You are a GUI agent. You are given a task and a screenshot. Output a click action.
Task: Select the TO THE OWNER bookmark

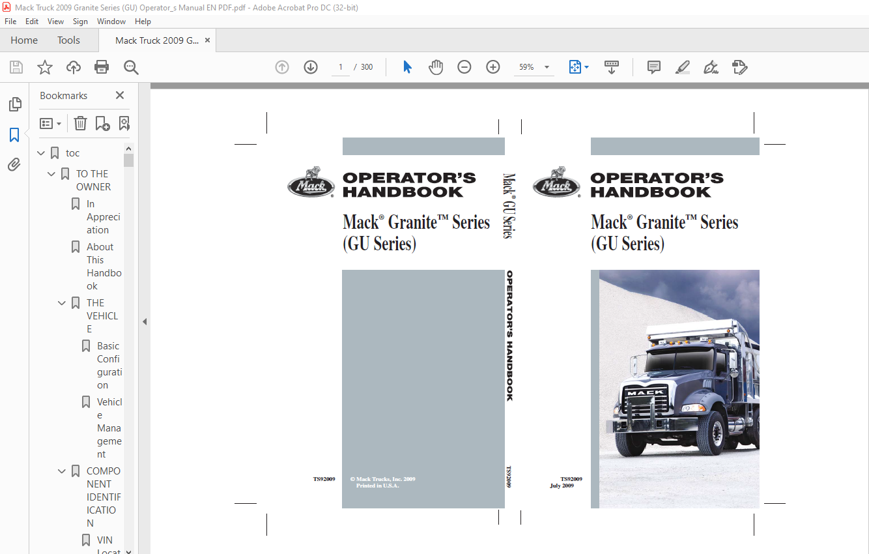click(93, 181)
